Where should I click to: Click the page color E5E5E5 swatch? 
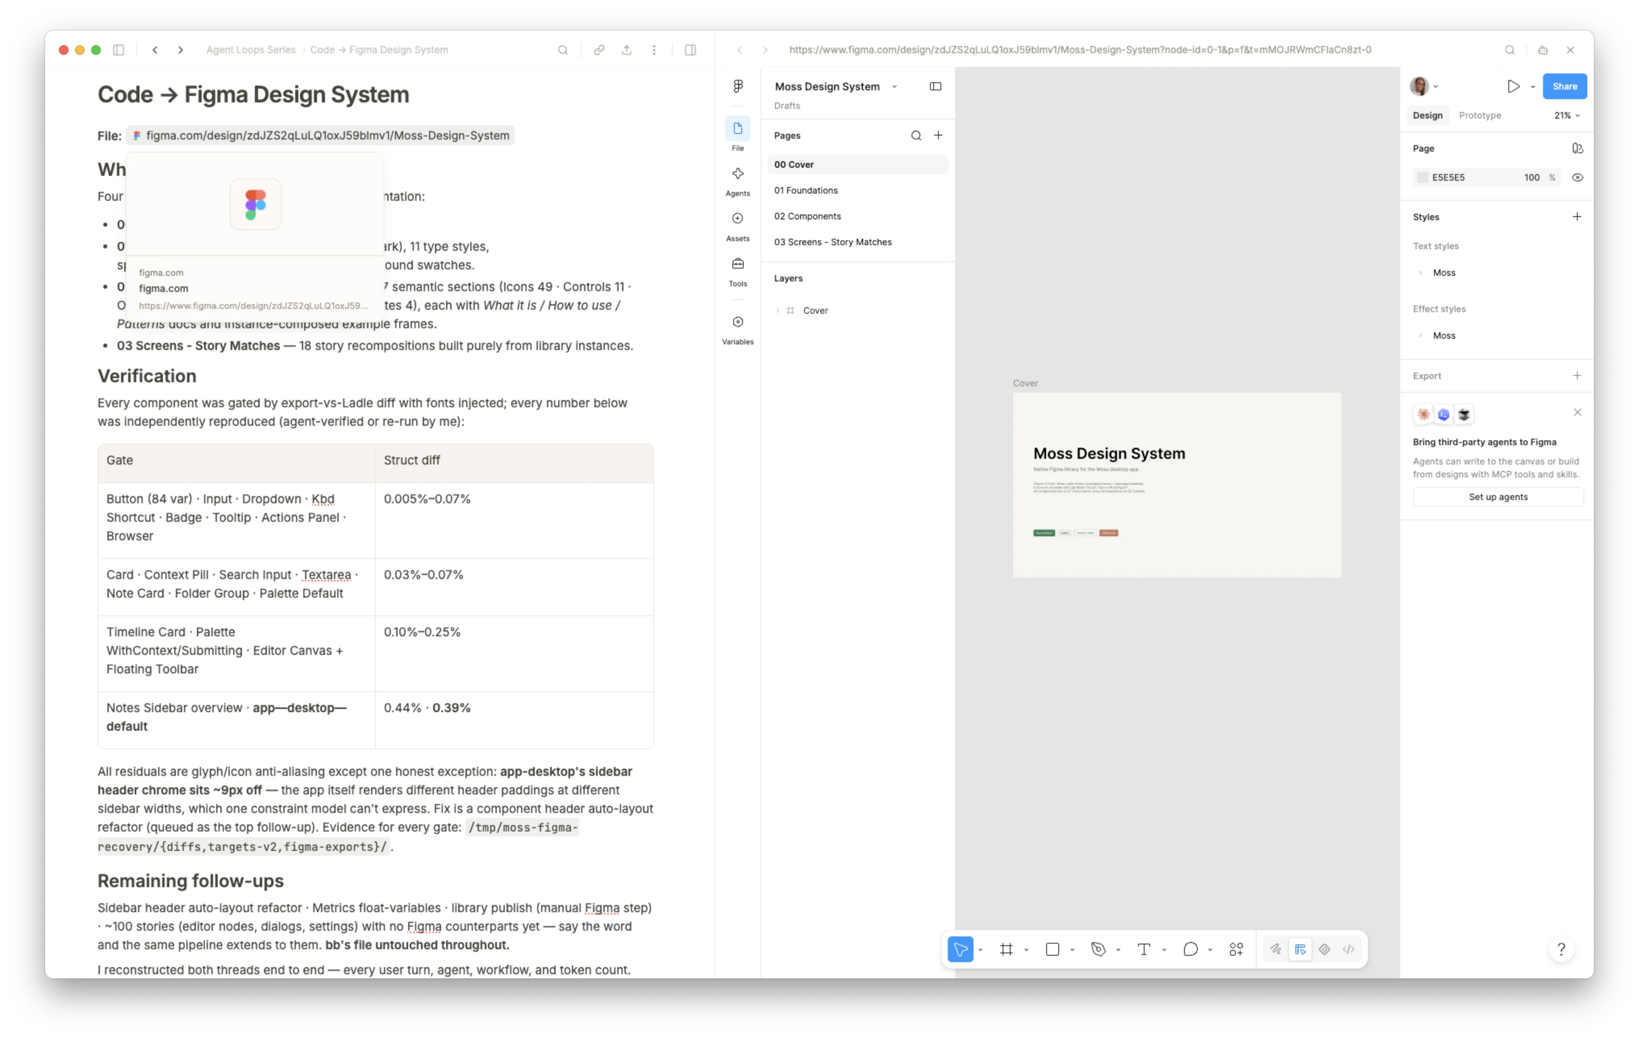1422,178
